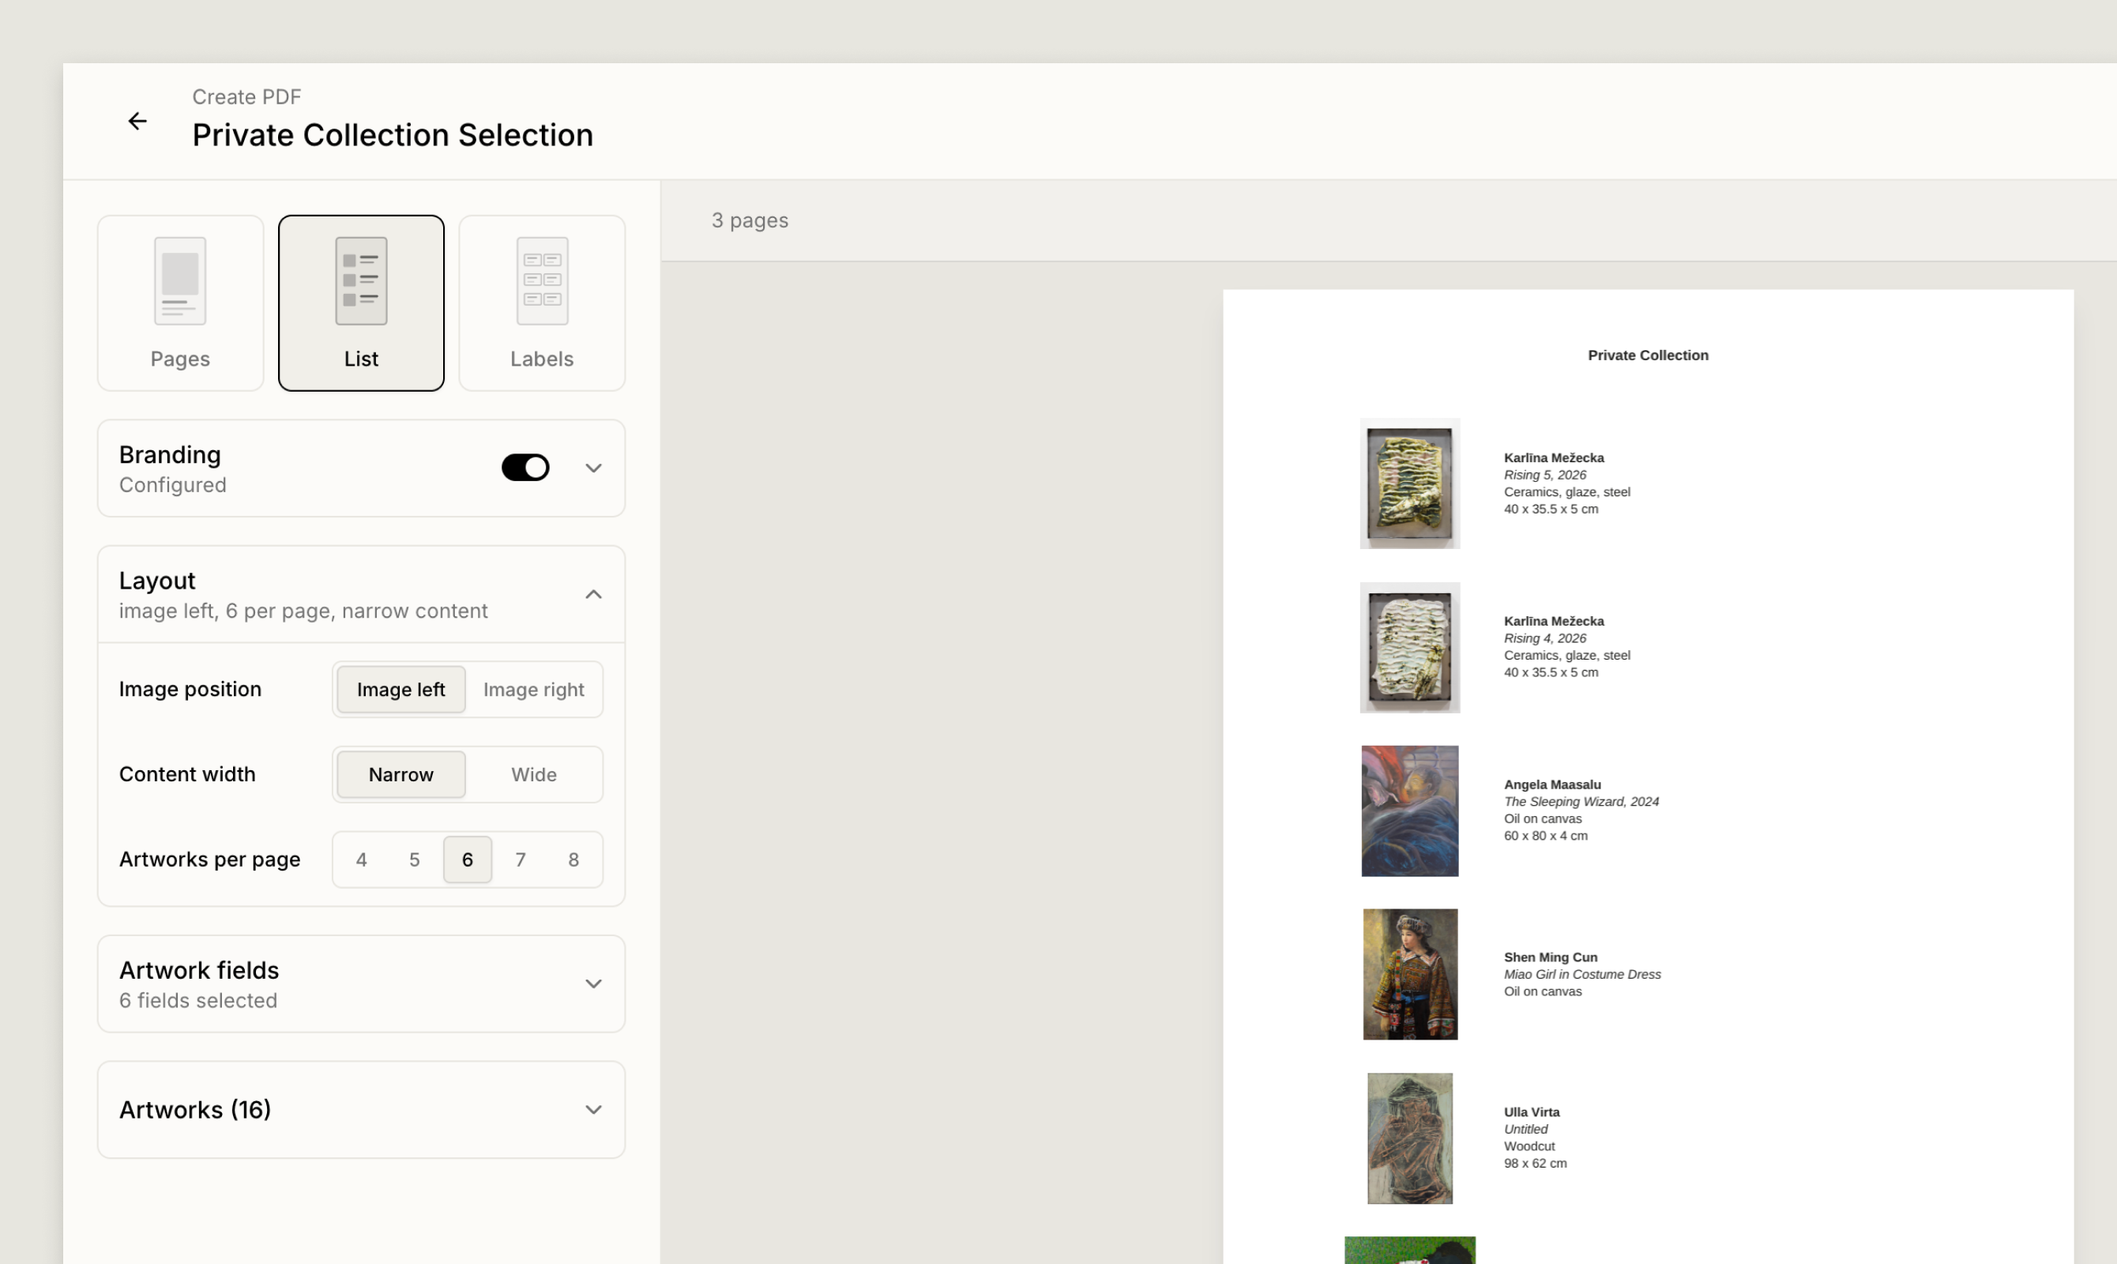This screenshot has height=1264, width=2117.
Task: Set 6 artworks per page
Action: 468,860
